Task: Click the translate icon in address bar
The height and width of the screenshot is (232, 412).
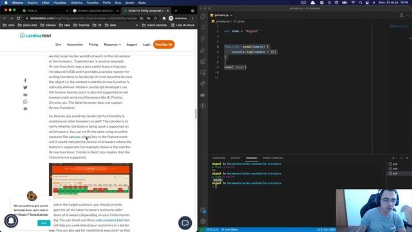Action: [142, 18]
